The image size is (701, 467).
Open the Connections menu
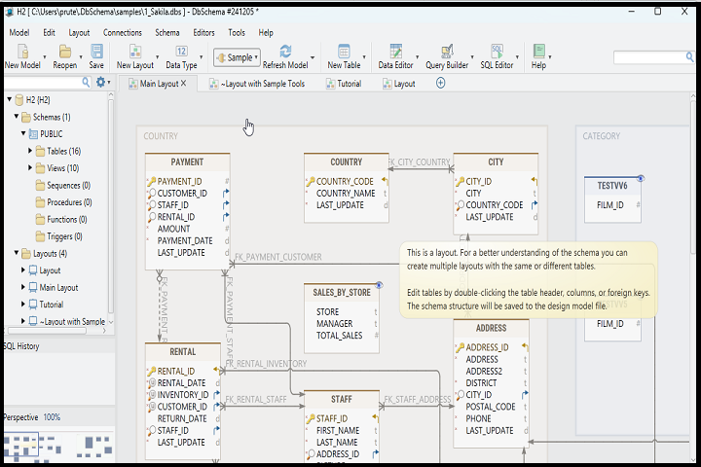coord(122,32)
